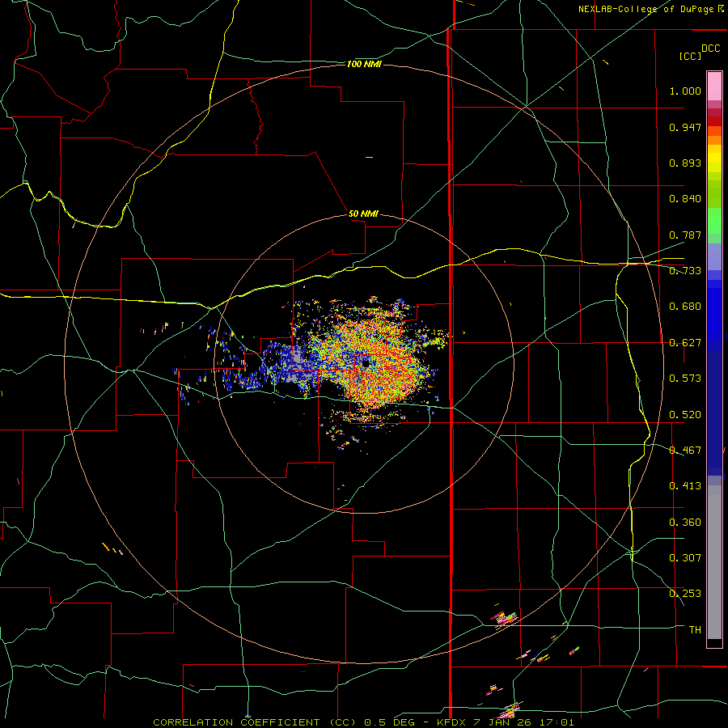Select the 1.000 value on the color scale
This screenshot has height=728, width=728.
pos(685,91)
